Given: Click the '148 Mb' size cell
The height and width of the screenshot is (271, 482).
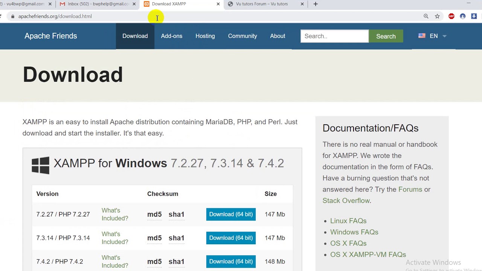Looking at the screenshot, I should click(x=275, y=262).
